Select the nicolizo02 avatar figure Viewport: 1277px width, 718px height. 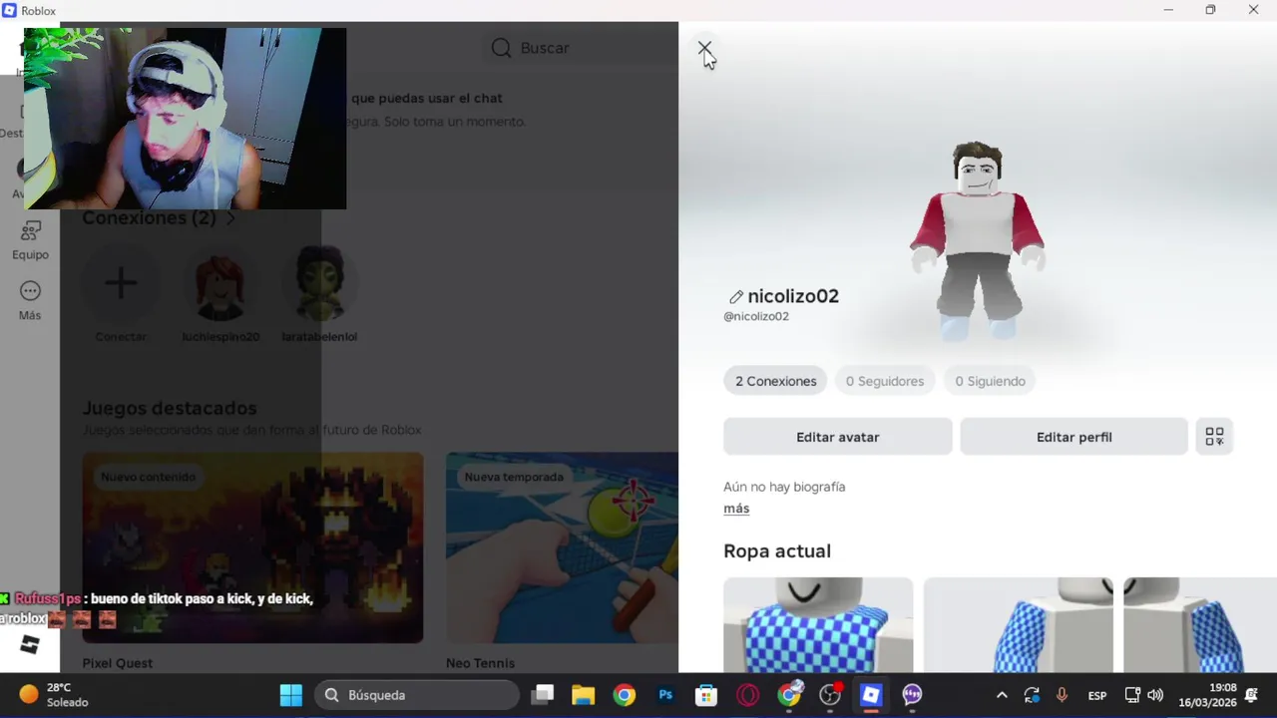tap(977, 241)
